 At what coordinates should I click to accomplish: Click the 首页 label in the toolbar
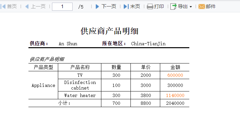point(12,7)
